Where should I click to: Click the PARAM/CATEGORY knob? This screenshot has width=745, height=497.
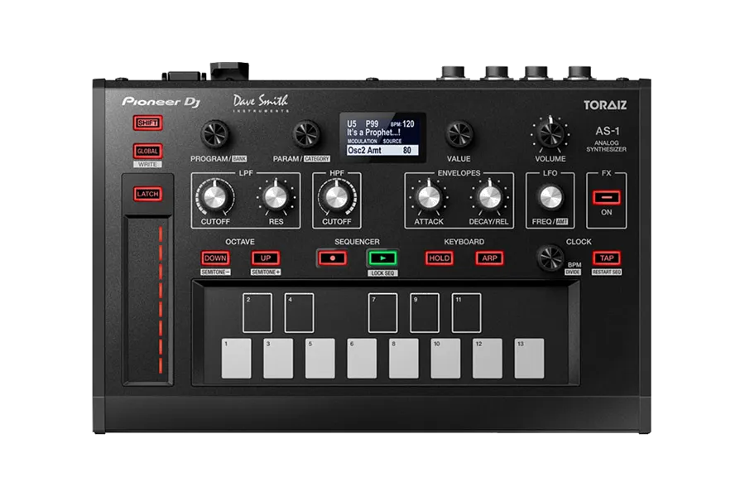[306, 133]
